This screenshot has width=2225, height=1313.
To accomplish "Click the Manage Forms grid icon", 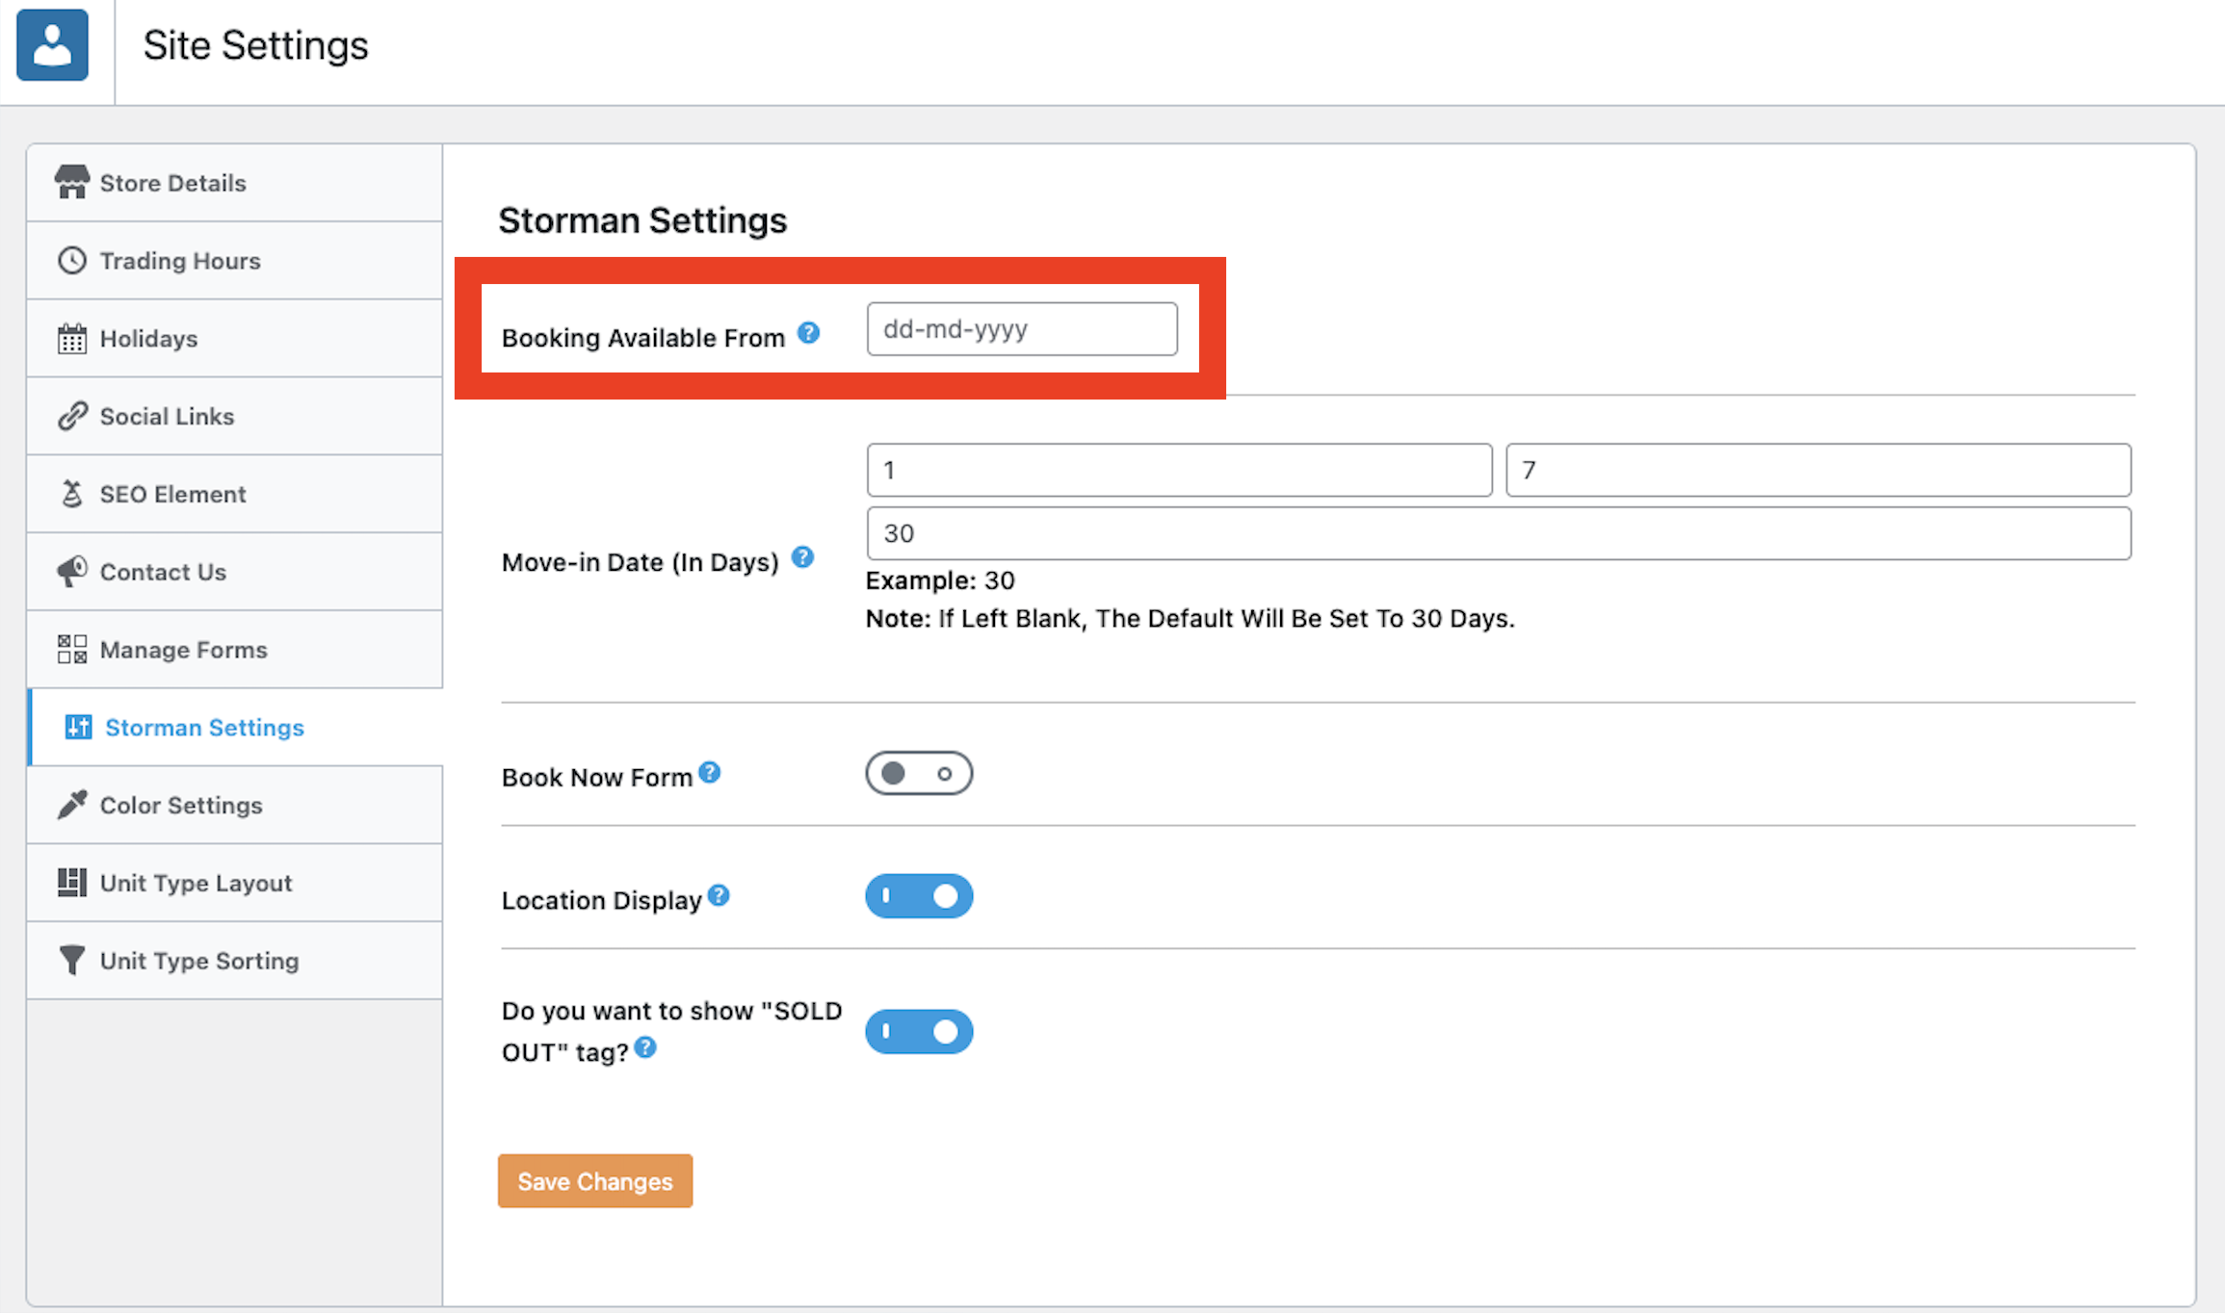I will click(x=73, y=649).
